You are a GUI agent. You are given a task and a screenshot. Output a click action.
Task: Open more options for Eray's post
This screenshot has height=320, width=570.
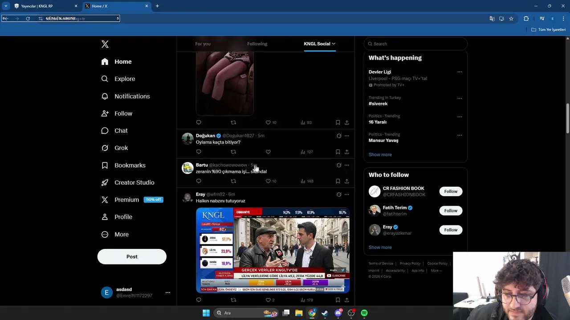click(x=347, y=195)
